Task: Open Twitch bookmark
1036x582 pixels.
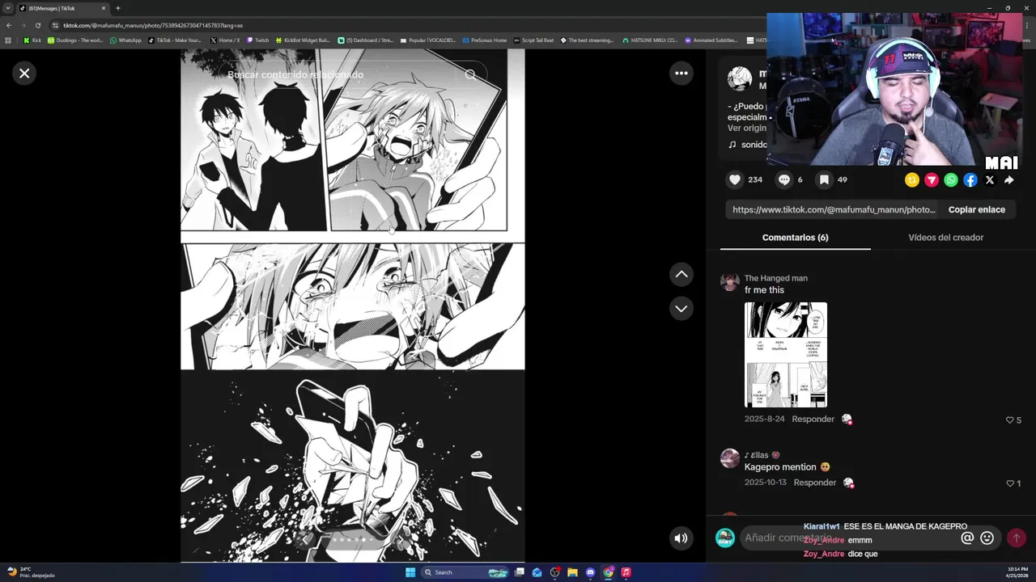Action: click(257, 40)
